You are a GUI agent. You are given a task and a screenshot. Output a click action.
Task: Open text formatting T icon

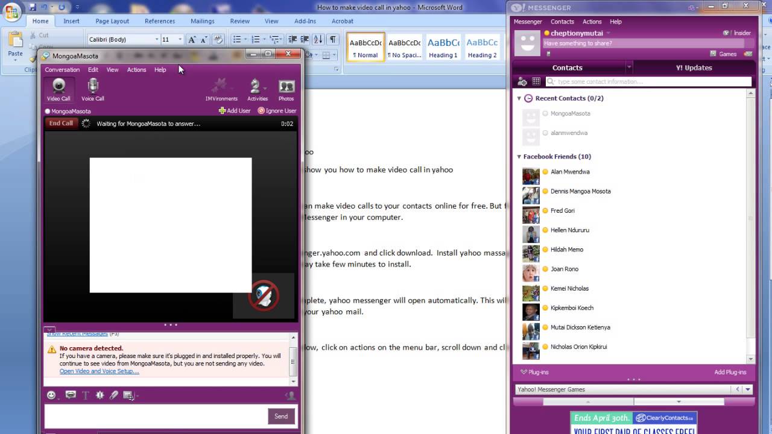click(x=85, y=395)
